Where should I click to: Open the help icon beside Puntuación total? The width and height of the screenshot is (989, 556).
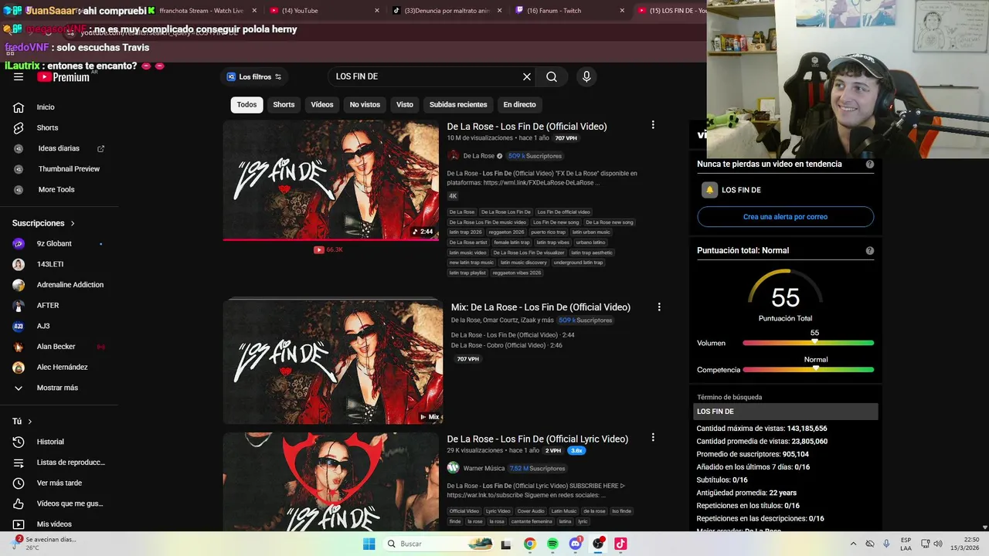tap(870, 251)
